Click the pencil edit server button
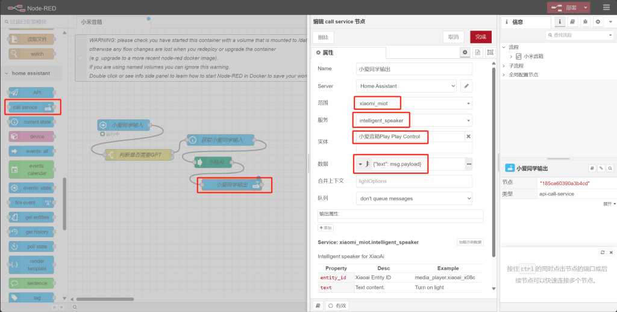The image size is (617, 312). 466,86
